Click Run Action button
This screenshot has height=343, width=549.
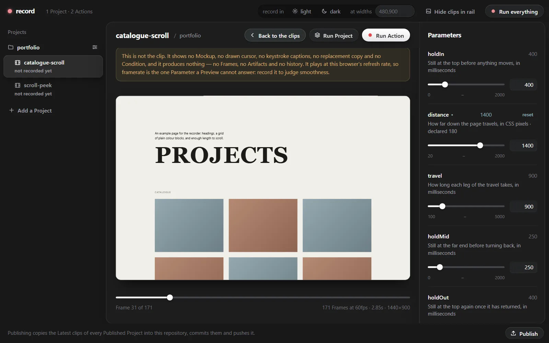tap(386, 35)
